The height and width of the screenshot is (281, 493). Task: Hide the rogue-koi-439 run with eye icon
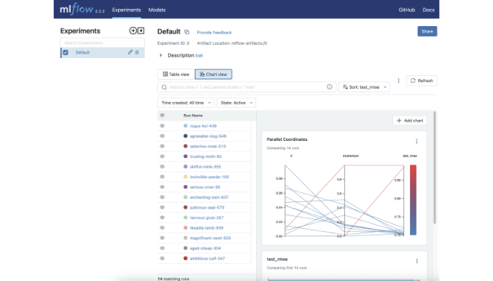(x=162, y=126)
